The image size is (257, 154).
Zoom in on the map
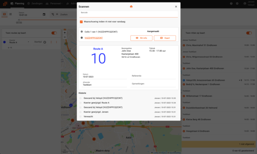(65, 33)
